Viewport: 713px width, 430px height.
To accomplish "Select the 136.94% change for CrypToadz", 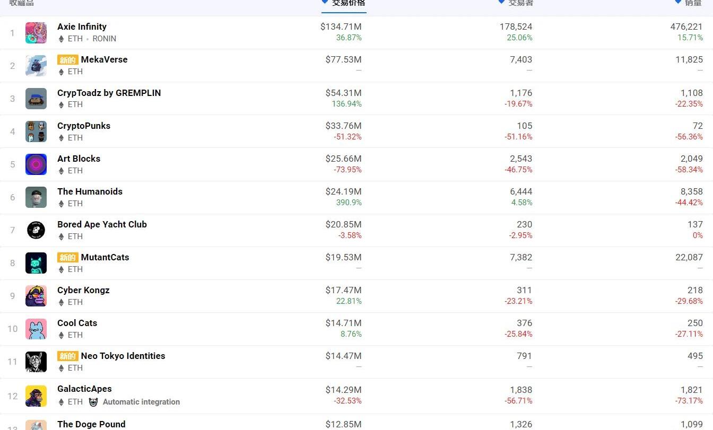I will (x=347, y=104).
